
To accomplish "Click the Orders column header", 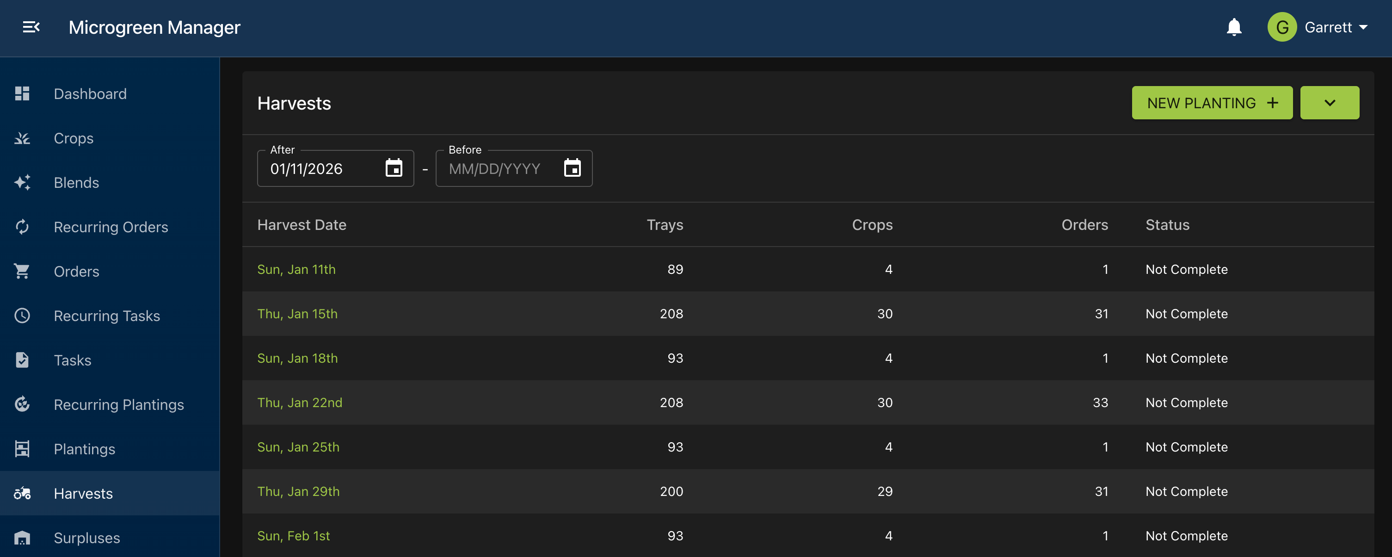I will click(1084, 225).
